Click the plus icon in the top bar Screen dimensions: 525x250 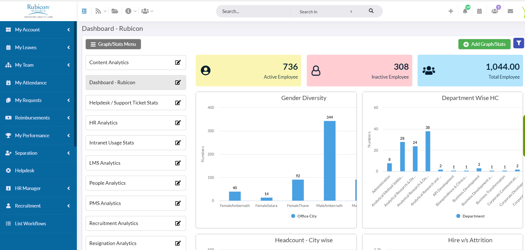[x=451, y=11]
